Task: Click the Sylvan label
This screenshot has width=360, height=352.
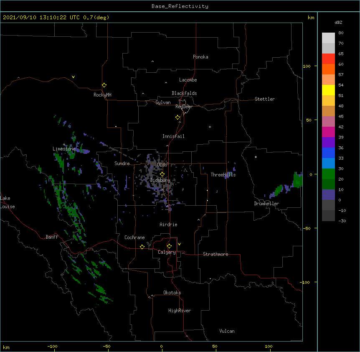Action: (x=163, y=102)
